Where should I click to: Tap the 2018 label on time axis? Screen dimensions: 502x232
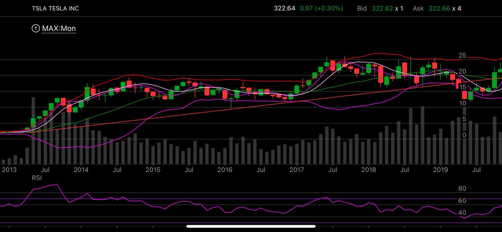tap(369, 170)
